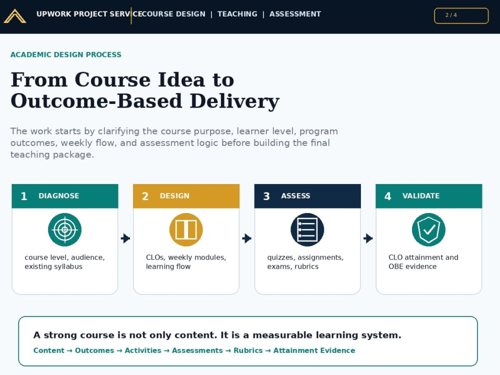Select the ASSESSMENT header item
The height and width of the screenshot is (375, 500).
(x=295, y=14)
